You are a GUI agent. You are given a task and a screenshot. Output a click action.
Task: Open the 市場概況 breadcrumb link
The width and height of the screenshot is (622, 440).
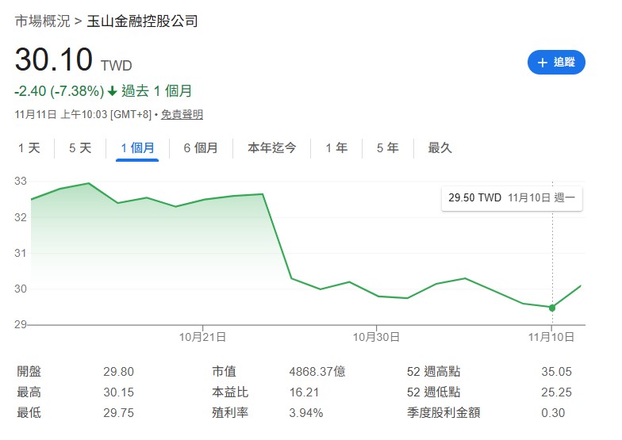point(43,21)
